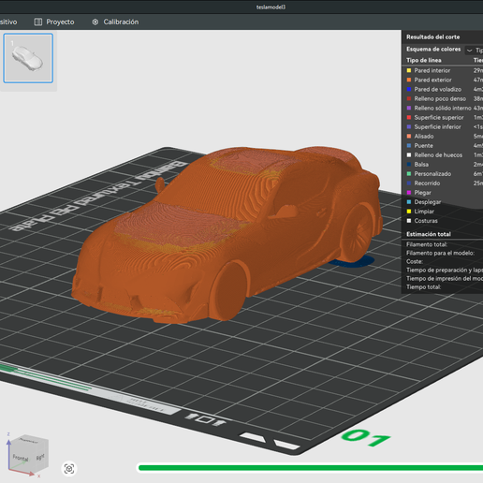483x483 pixels.
Task: Click the sliced orange car model
Action: pos(227,234)
